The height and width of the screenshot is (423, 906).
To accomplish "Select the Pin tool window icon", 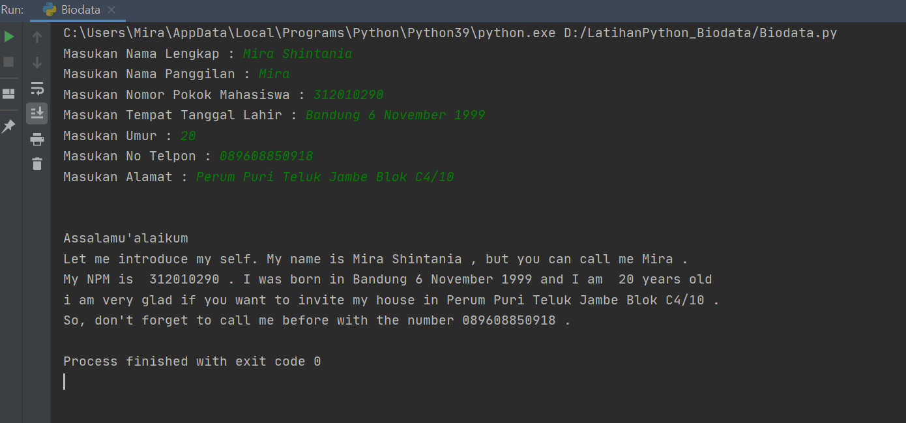I will point(9,126).
